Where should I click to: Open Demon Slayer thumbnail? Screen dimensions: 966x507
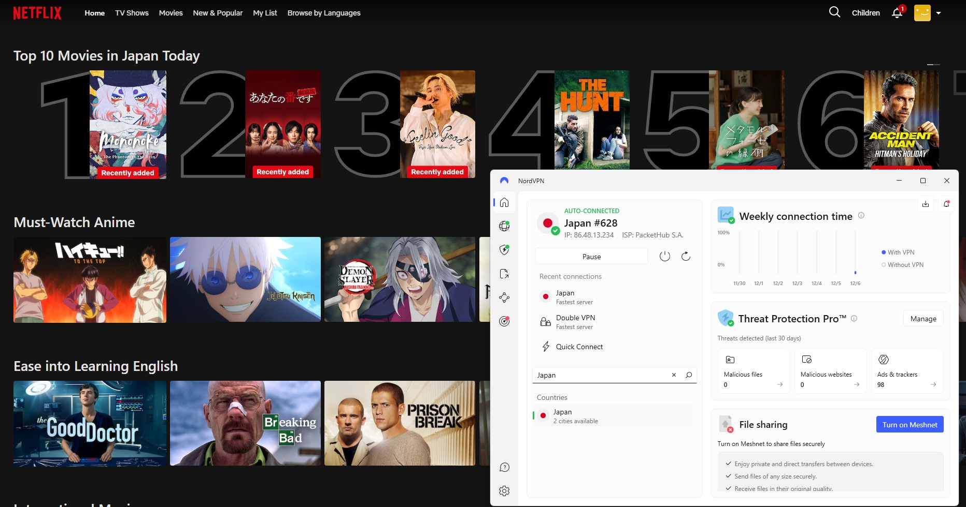[x=400, y=279]
